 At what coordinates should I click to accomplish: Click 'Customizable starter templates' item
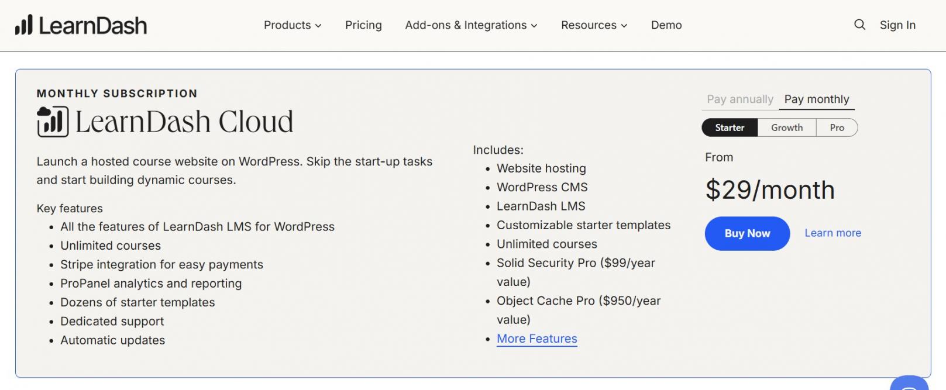583,225
